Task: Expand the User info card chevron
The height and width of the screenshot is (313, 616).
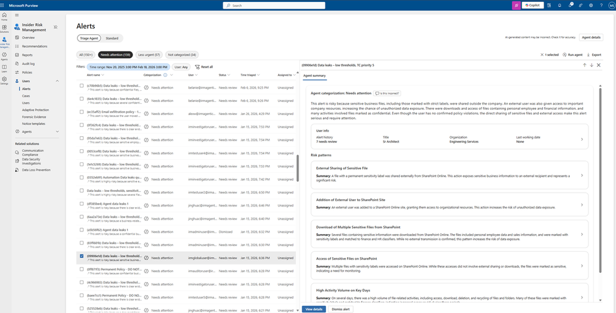Action: click(582, 139)
